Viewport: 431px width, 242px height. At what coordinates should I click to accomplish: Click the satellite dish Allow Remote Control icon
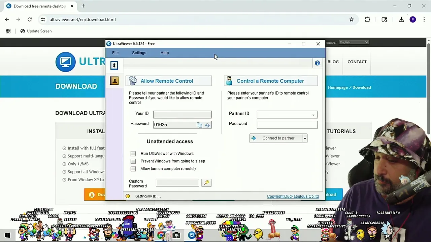pyautogui.click(x=133, y=81)
